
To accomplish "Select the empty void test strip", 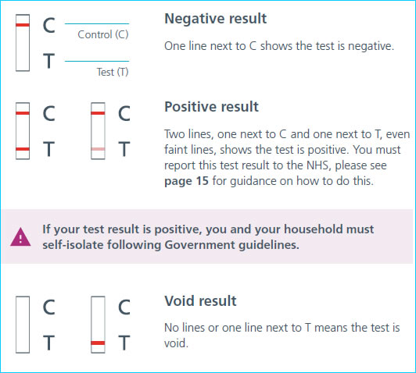I will click(23, 325).
